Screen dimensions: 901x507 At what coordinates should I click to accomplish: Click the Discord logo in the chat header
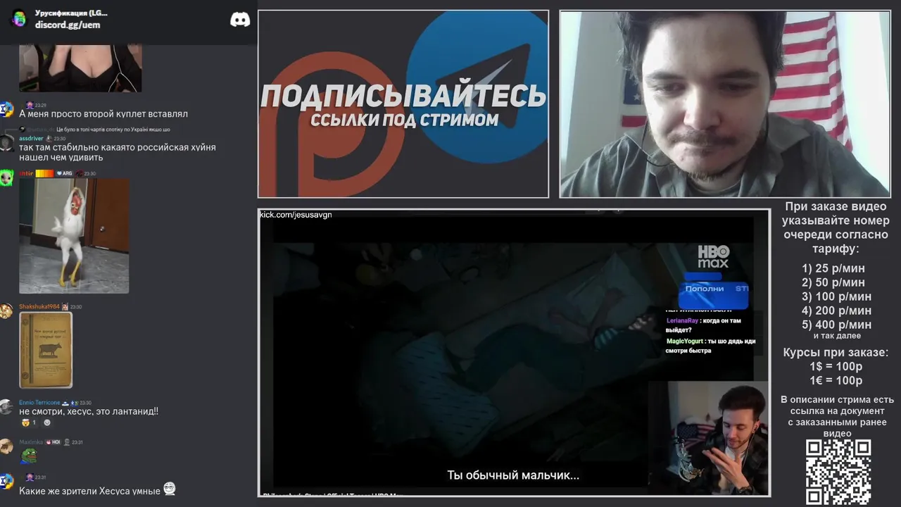click(240, 20)
